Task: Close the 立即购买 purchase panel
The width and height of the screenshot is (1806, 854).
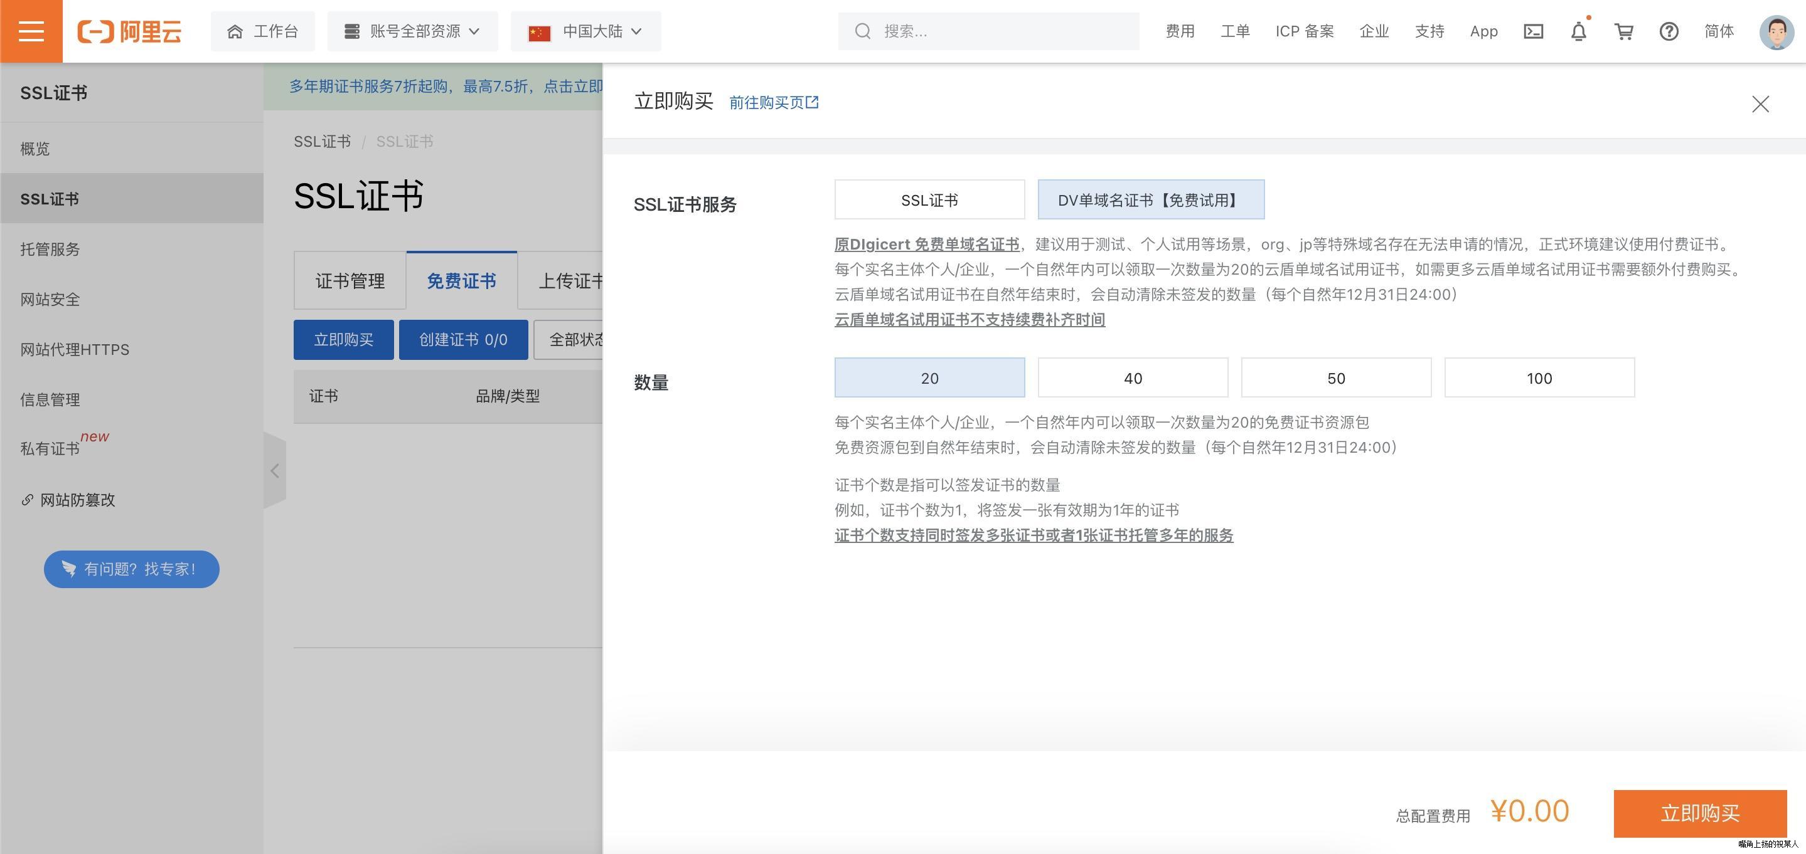Action: tap(1760, 103)
